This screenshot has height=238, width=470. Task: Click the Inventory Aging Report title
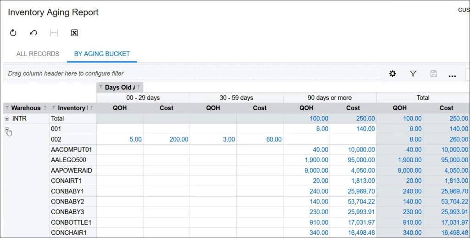click(x=53, y=12)
